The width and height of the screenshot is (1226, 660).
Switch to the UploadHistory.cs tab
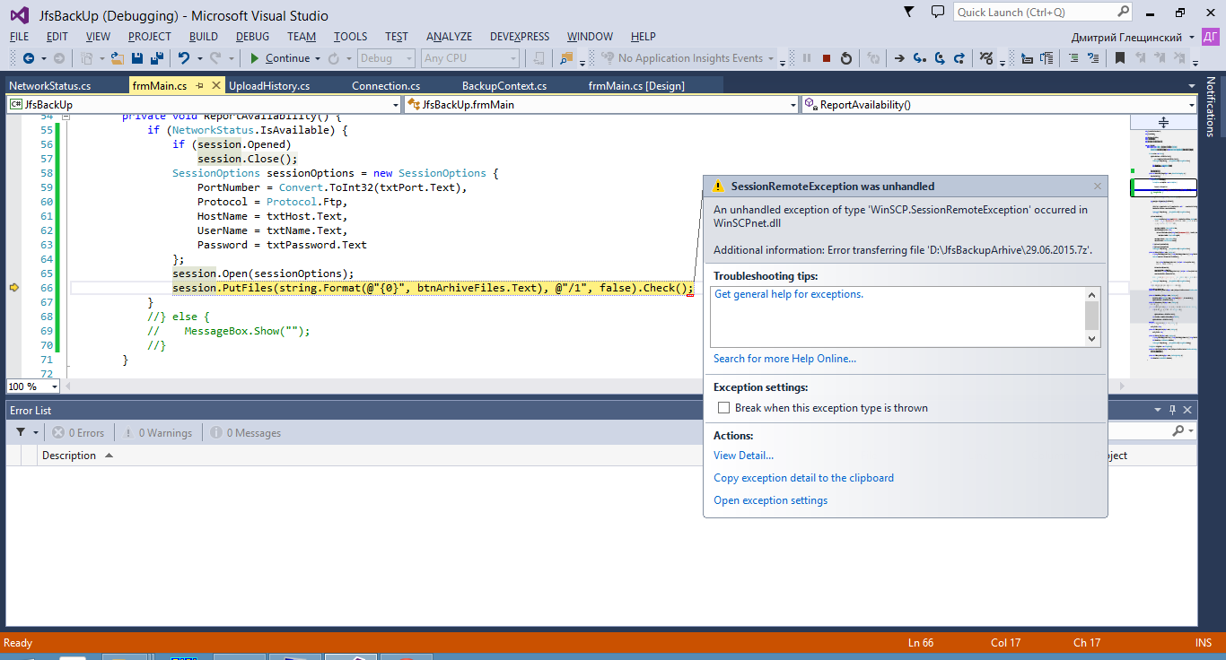[x=269, y=86]
